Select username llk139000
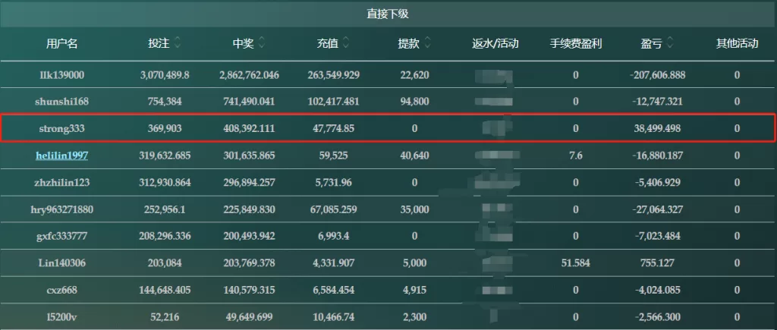Screen dimensions: 777x330 (x=62, y=75)
